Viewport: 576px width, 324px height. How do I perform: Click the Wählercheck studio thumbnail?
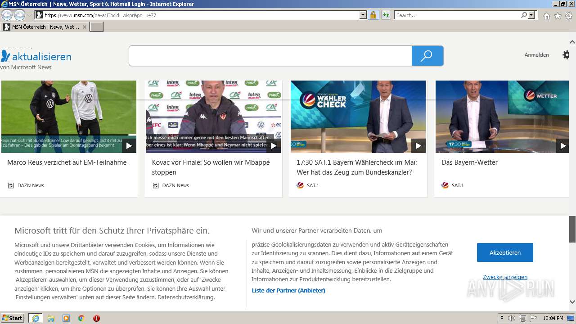[x=358, y=117]
